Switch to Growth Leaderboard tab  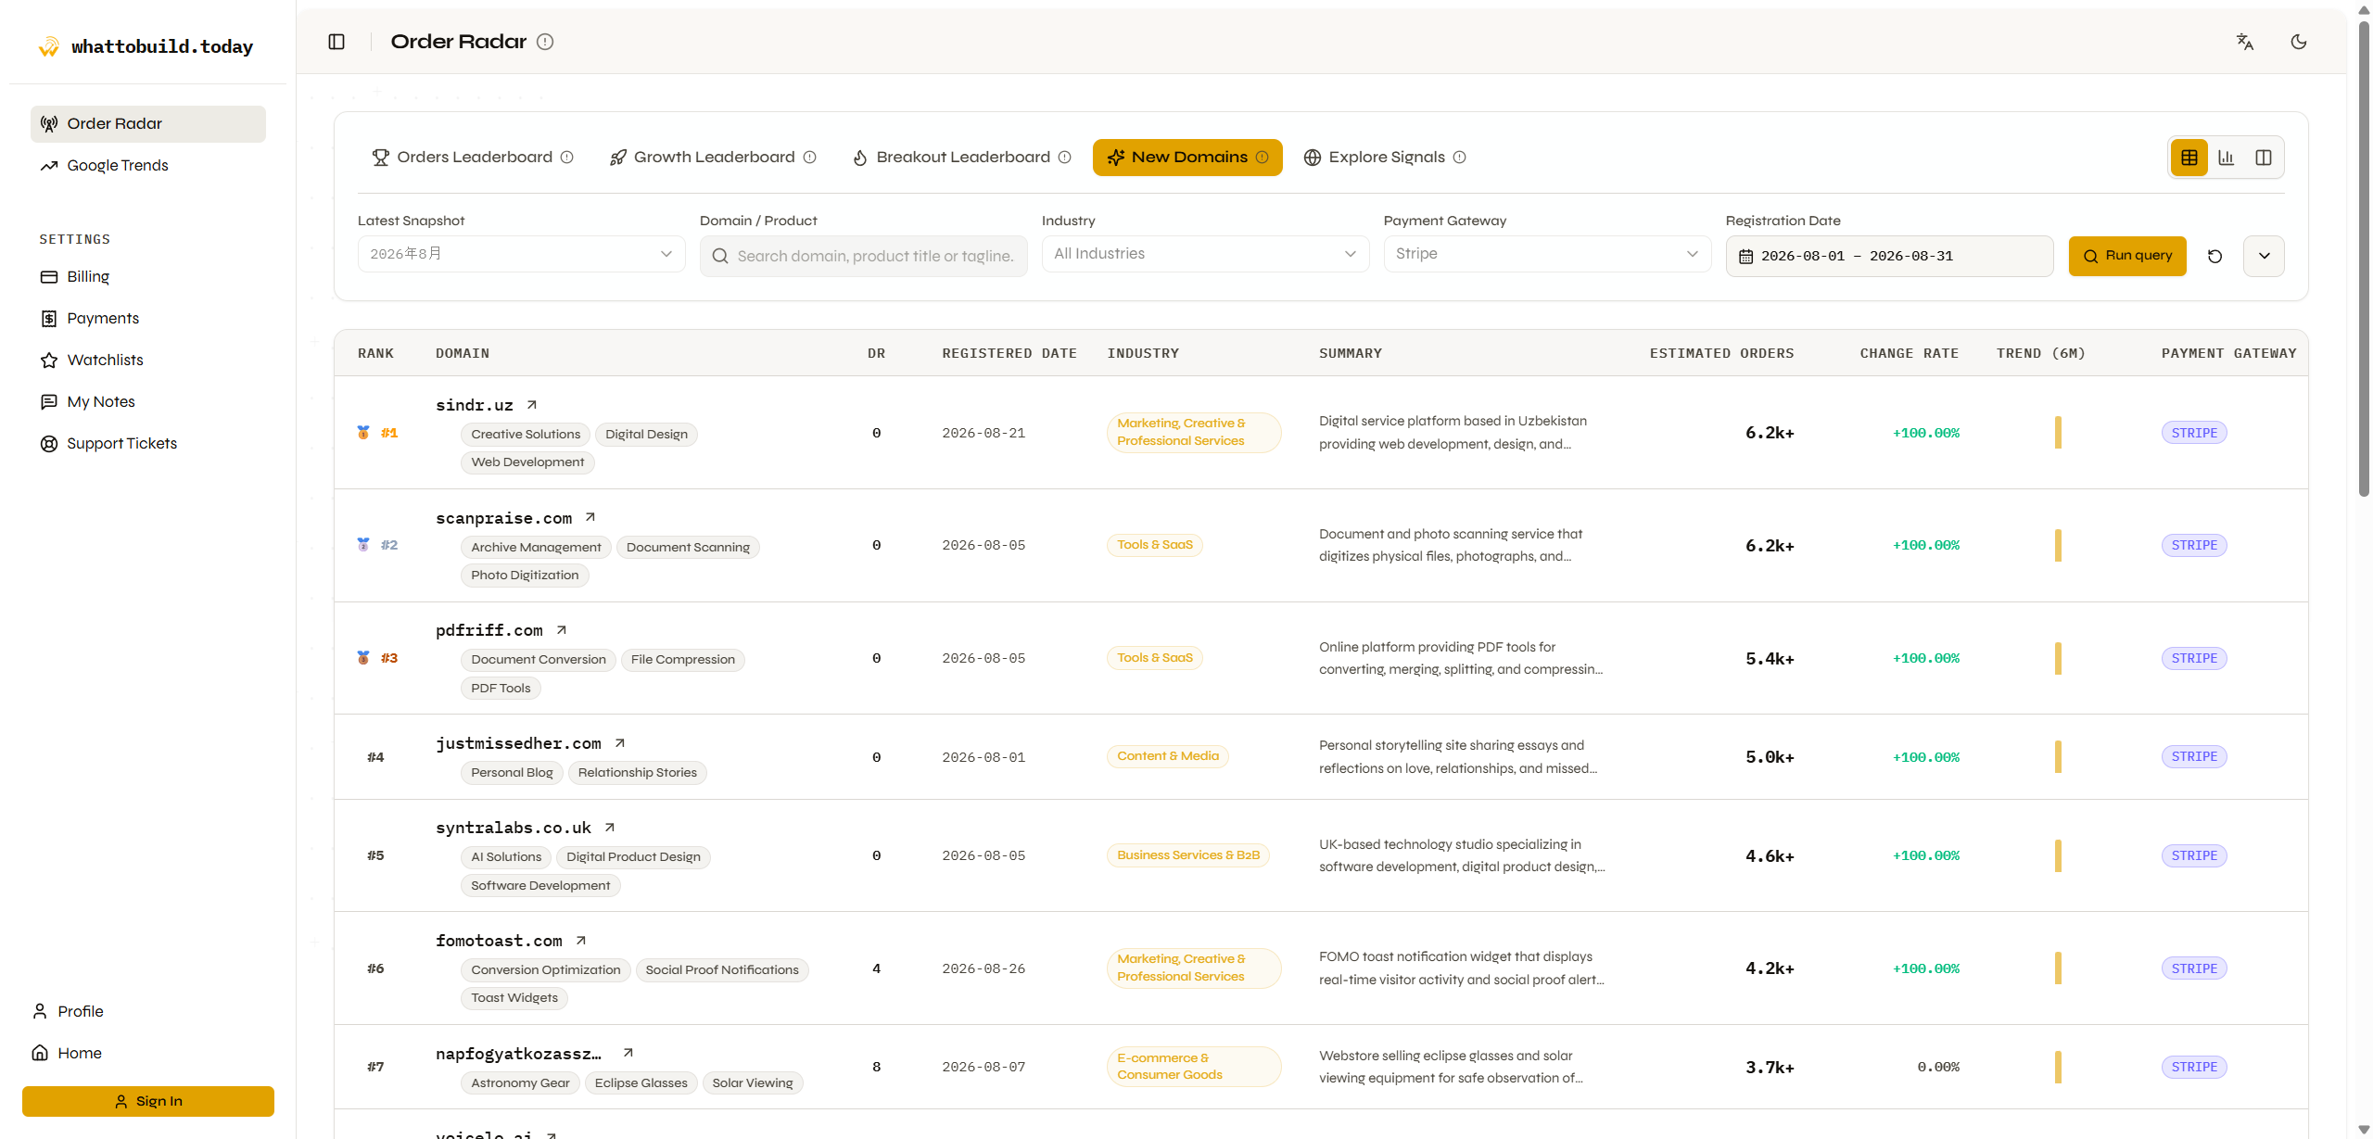[713, 158]
